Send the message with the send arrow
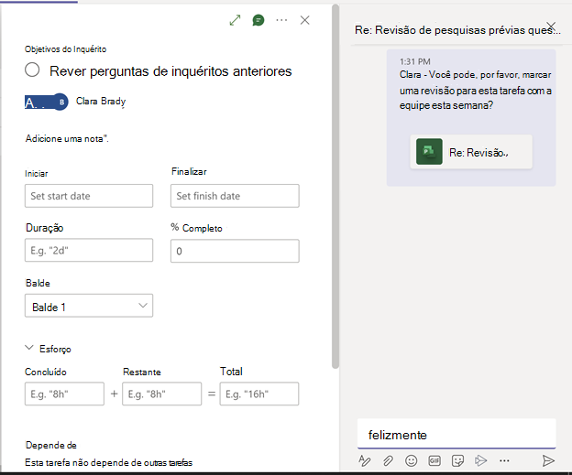572x475 pixels. coord(548,460)
